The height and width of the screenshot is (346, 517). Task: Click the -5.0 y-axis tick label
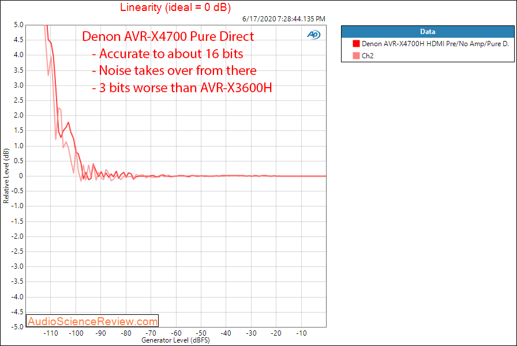17,327
